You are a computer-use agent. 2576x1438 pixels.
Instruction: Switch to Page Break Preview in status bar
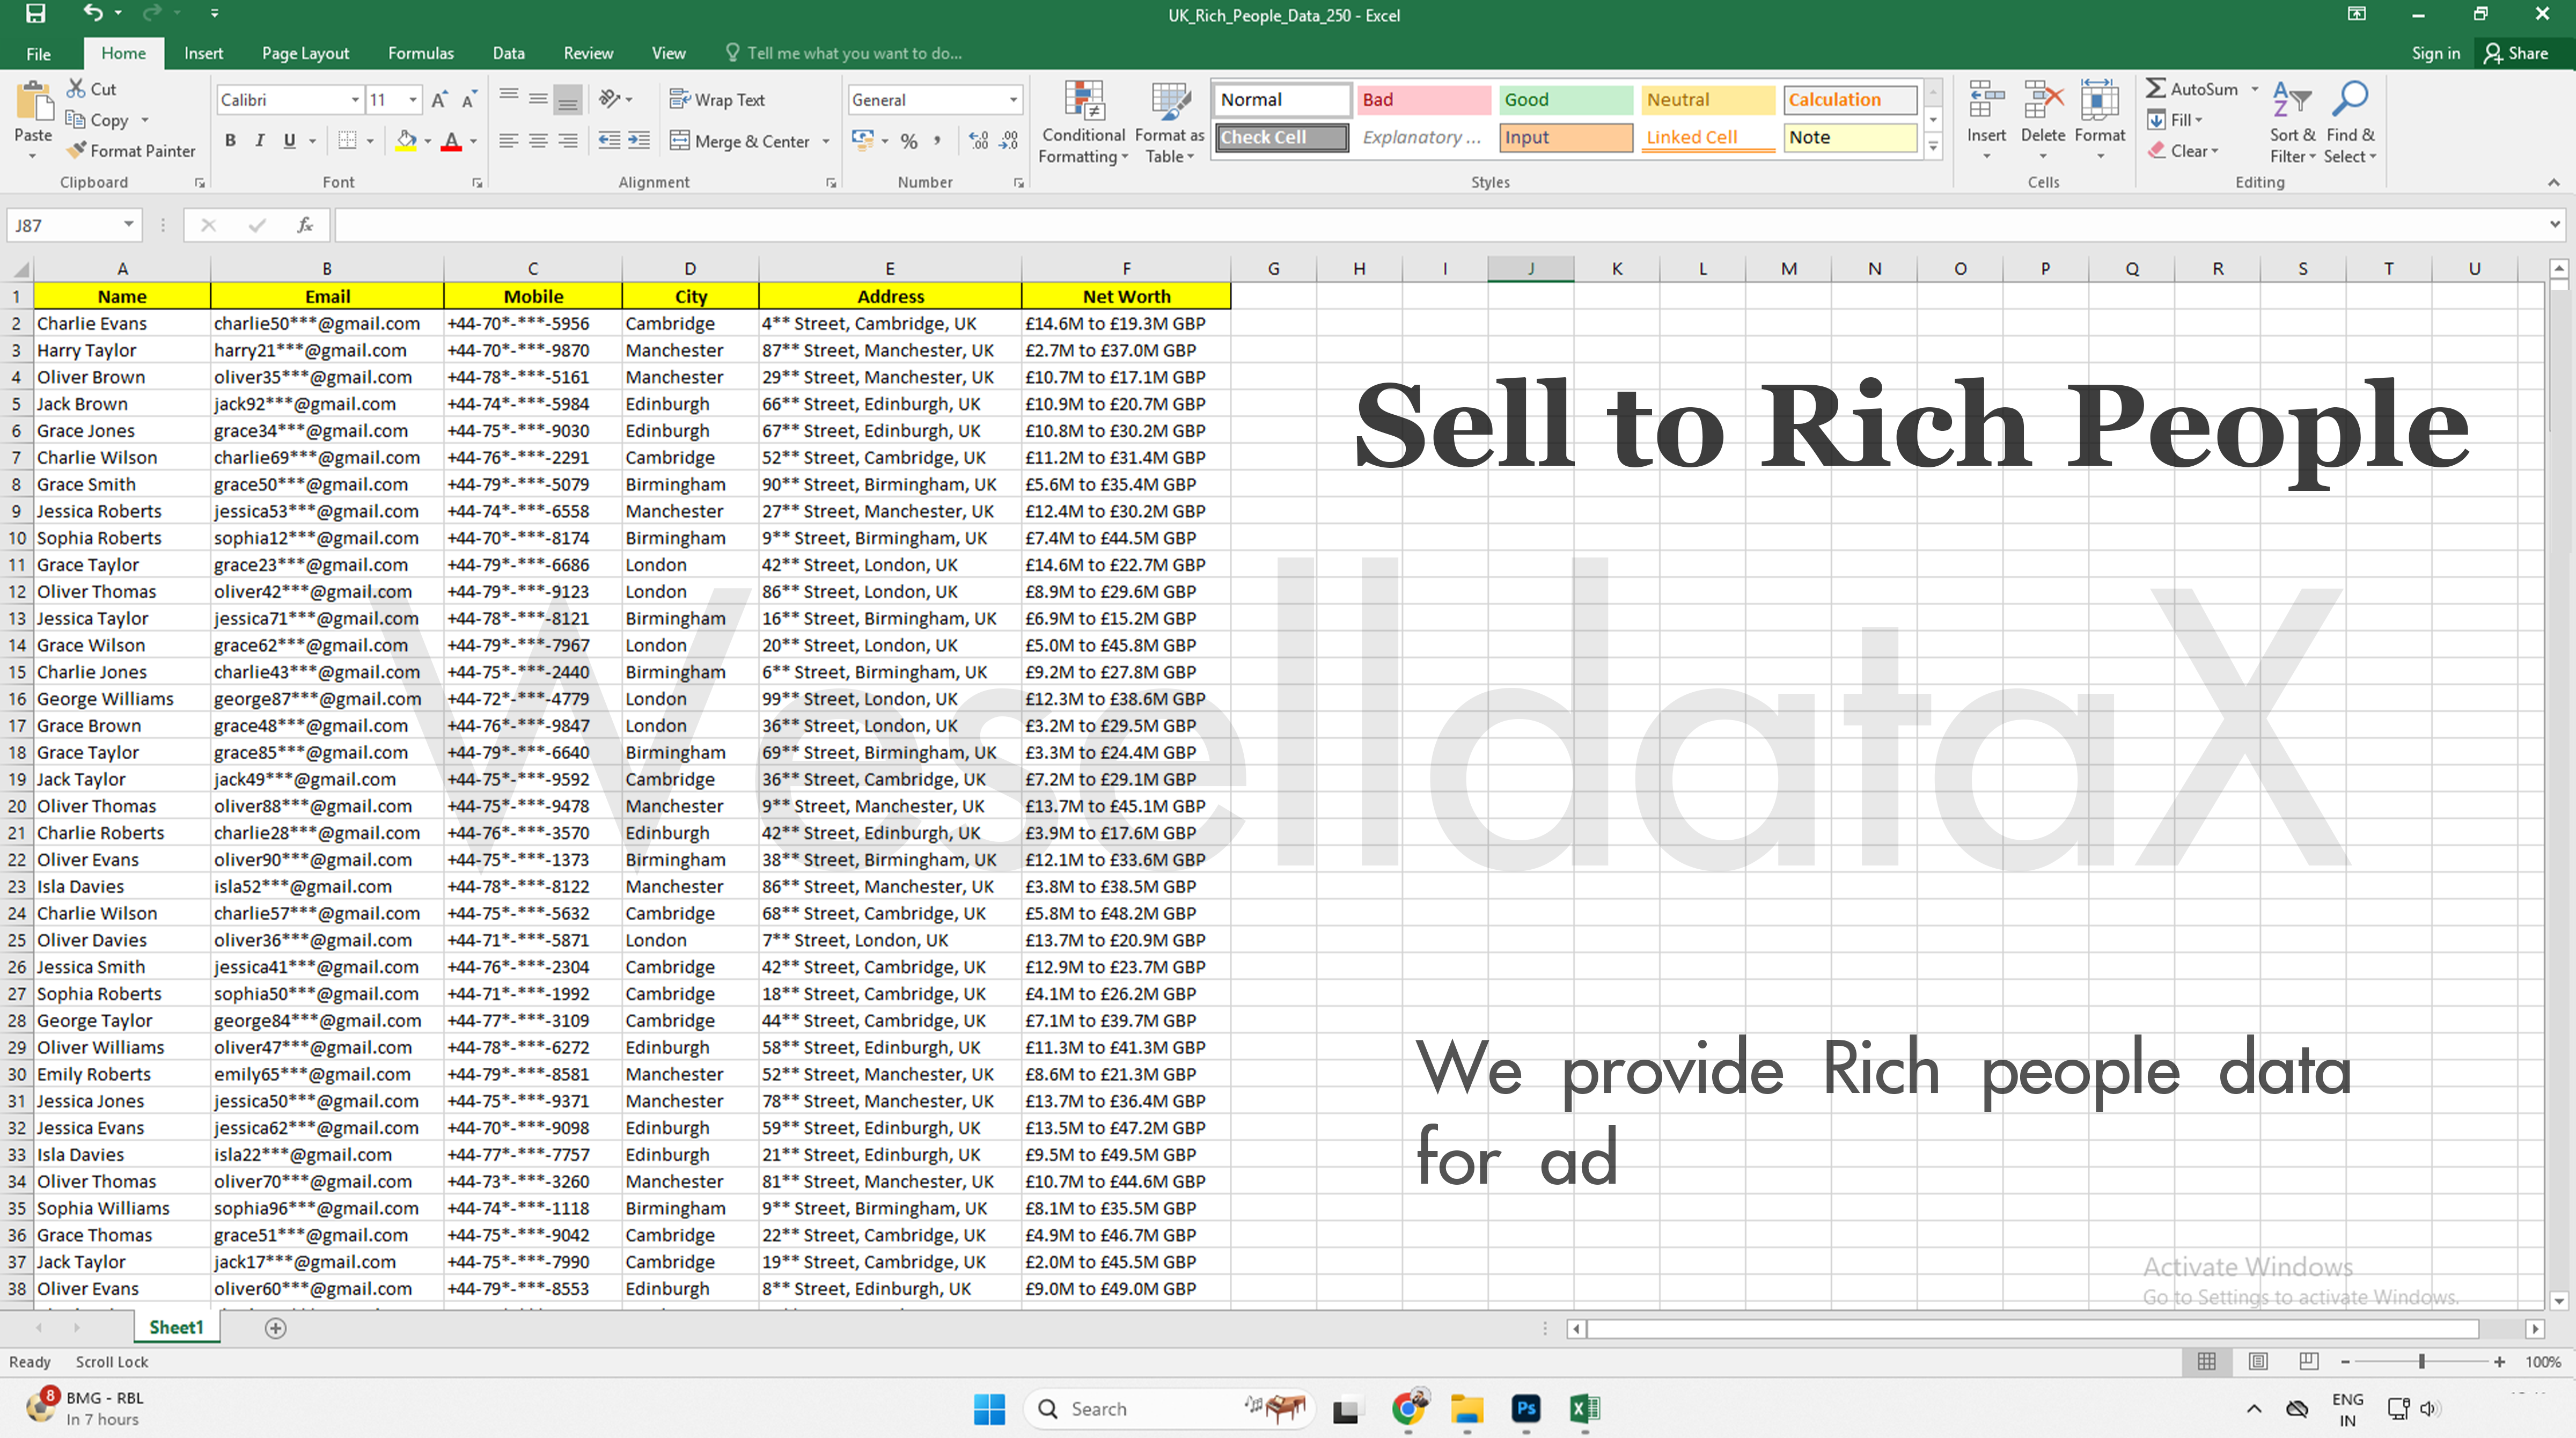[2309, 1361]
